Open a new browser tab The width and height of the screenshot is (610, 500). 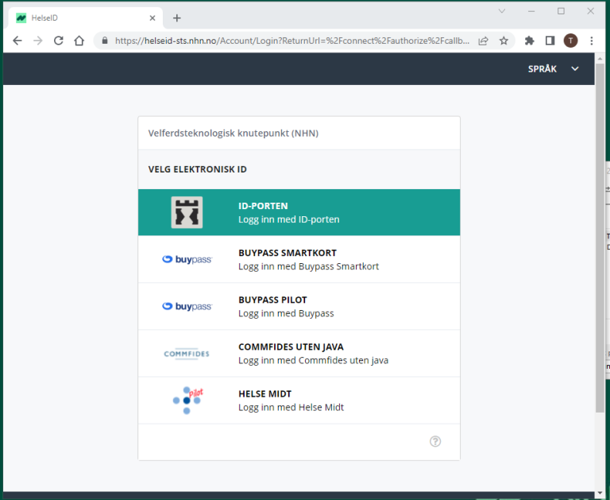click(x=177, y=17)
